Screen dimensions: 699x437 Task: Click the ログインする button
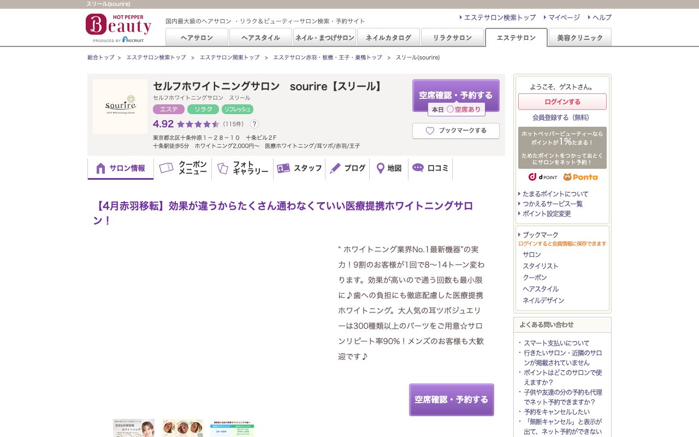(x=562, y=102)
